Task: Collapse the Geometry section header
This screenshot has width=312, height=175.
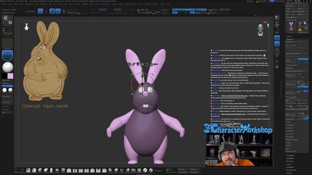Action: (290, 39)
